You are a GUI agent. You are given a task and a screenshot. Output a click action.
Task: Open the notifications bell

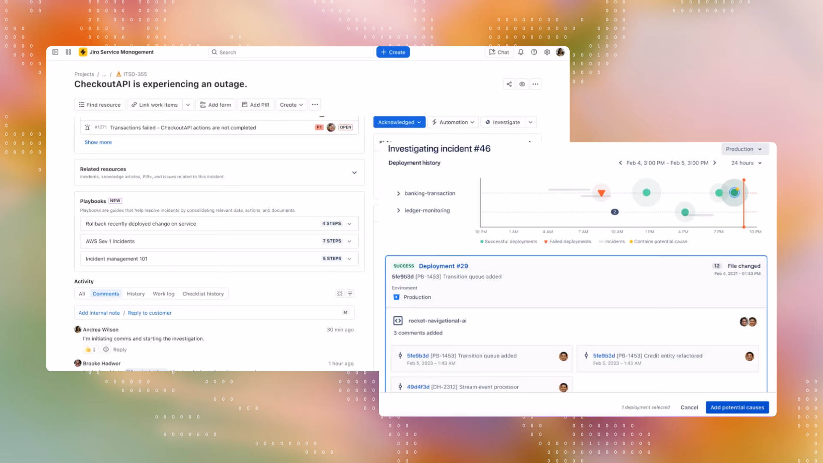[521, 52]
